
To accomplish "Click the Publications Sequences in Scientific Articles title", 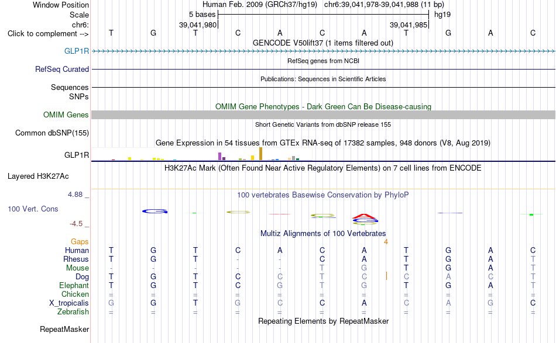I will coord(323,79).
